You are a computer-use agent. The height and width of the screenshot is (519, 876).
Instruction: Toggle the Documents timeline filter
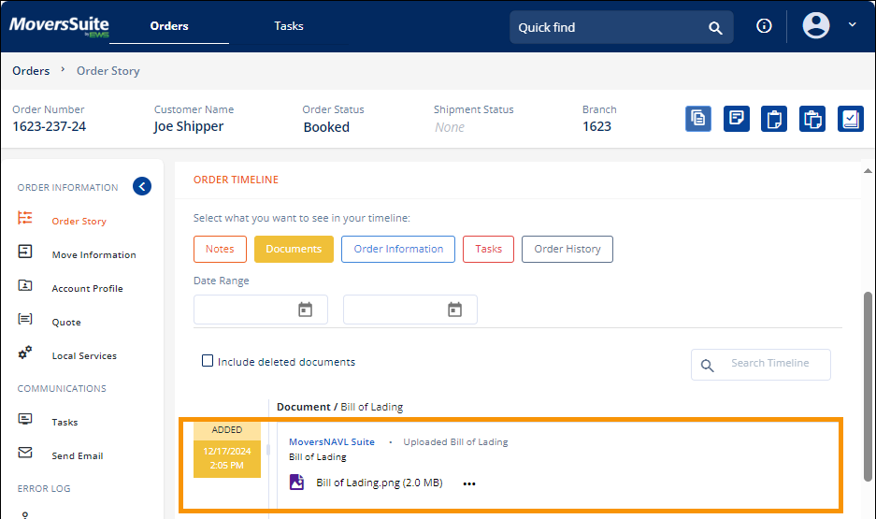[294, 249]
